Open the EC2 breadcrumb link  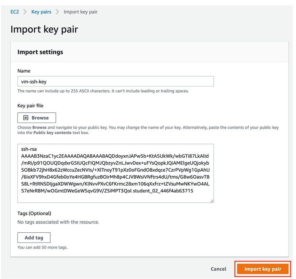[x=15, y=12]
